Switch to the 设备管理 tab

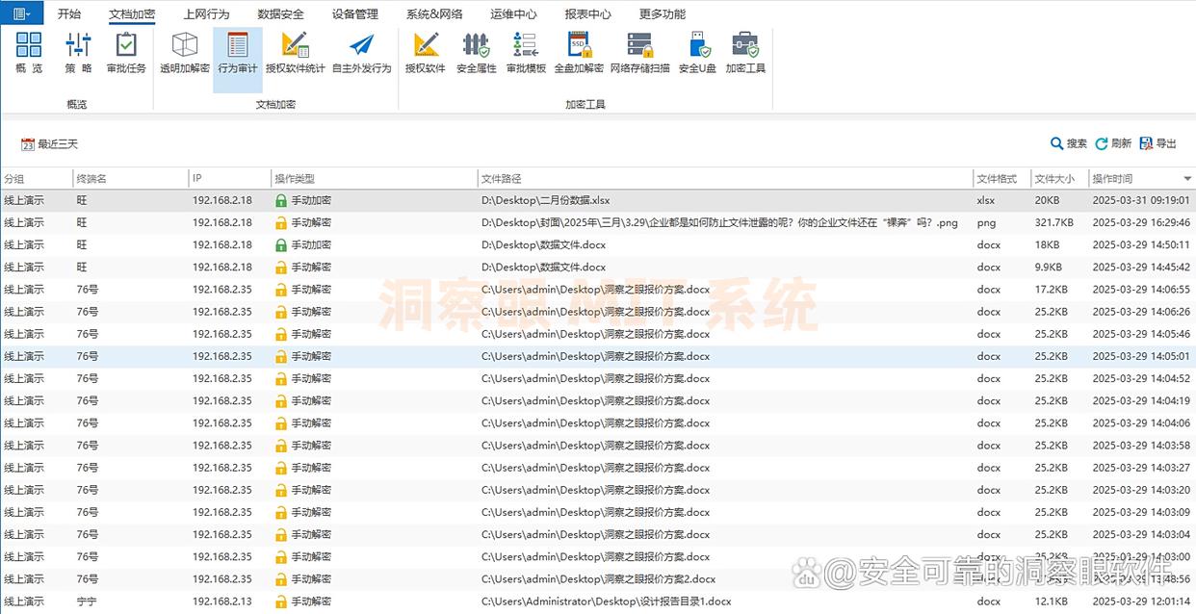tap(355, 14)
